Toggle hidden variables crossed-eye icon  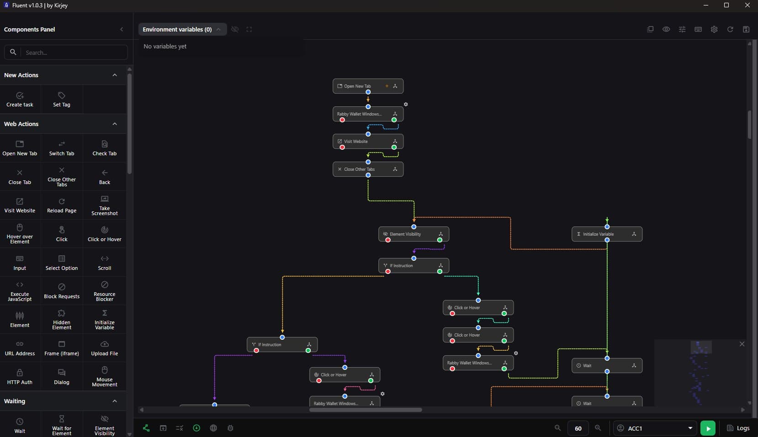click(235, 29)
